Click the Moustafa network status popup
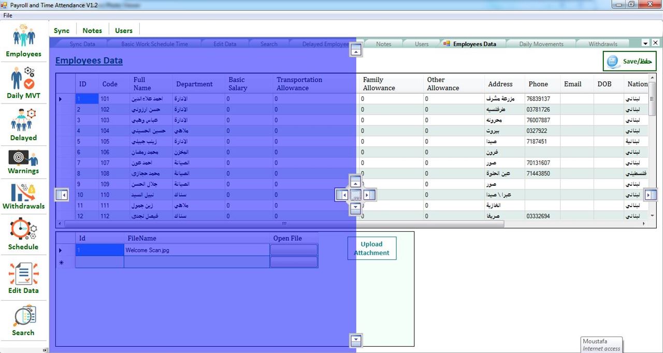This screenshot has height=353, width=663. pos(602,345)
